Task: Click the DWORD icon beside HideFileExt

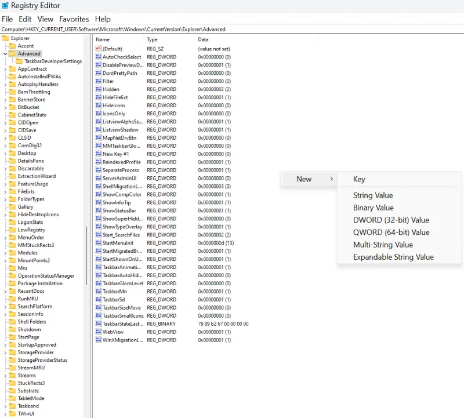Action: 97,97
